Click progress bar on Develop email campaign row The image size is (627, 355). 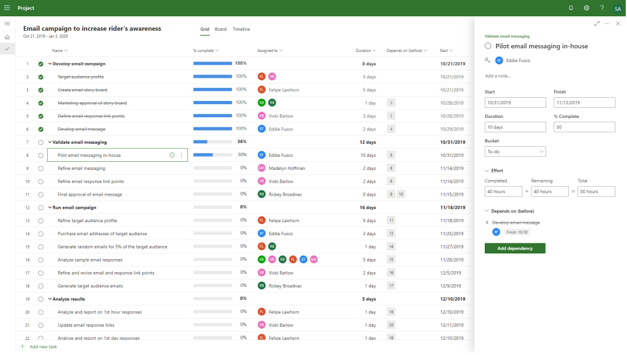click(x=213, y=63)
